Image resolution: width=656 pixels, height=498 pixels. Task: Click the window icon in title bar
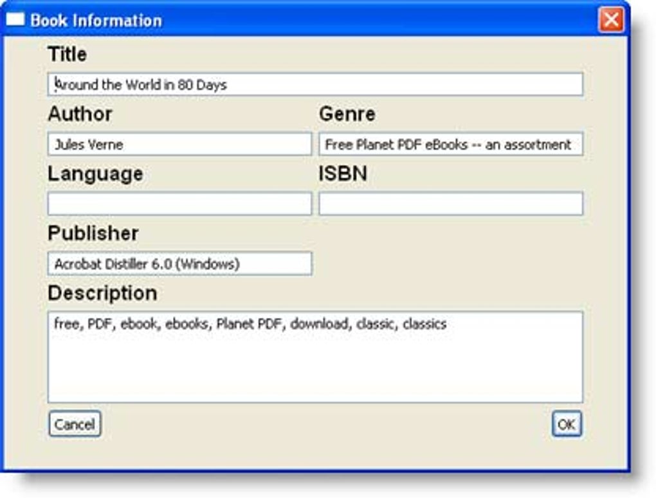click(15, 20)
